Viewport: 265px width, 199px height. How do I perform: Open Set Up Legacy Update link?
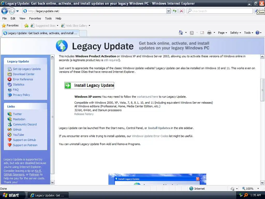[27, 69]
